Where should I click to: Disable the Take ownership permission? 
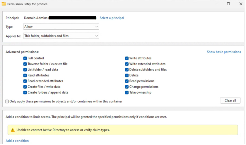point(127,92)
